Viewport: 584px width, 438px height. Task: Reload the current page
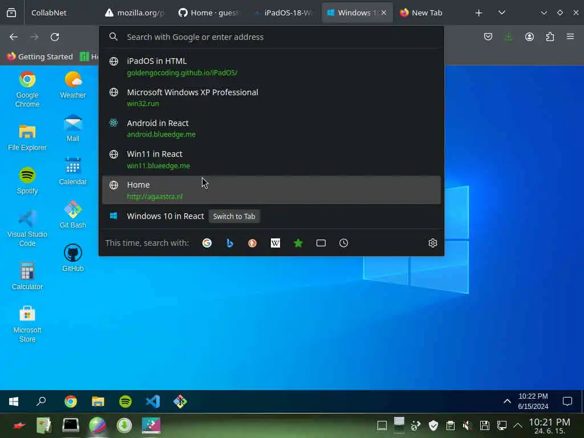click(55, 37)
